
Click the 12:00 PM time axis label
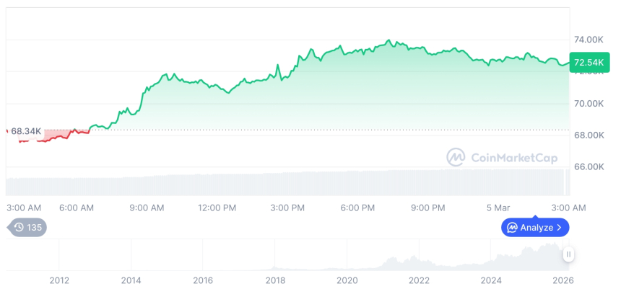[217, 208]
